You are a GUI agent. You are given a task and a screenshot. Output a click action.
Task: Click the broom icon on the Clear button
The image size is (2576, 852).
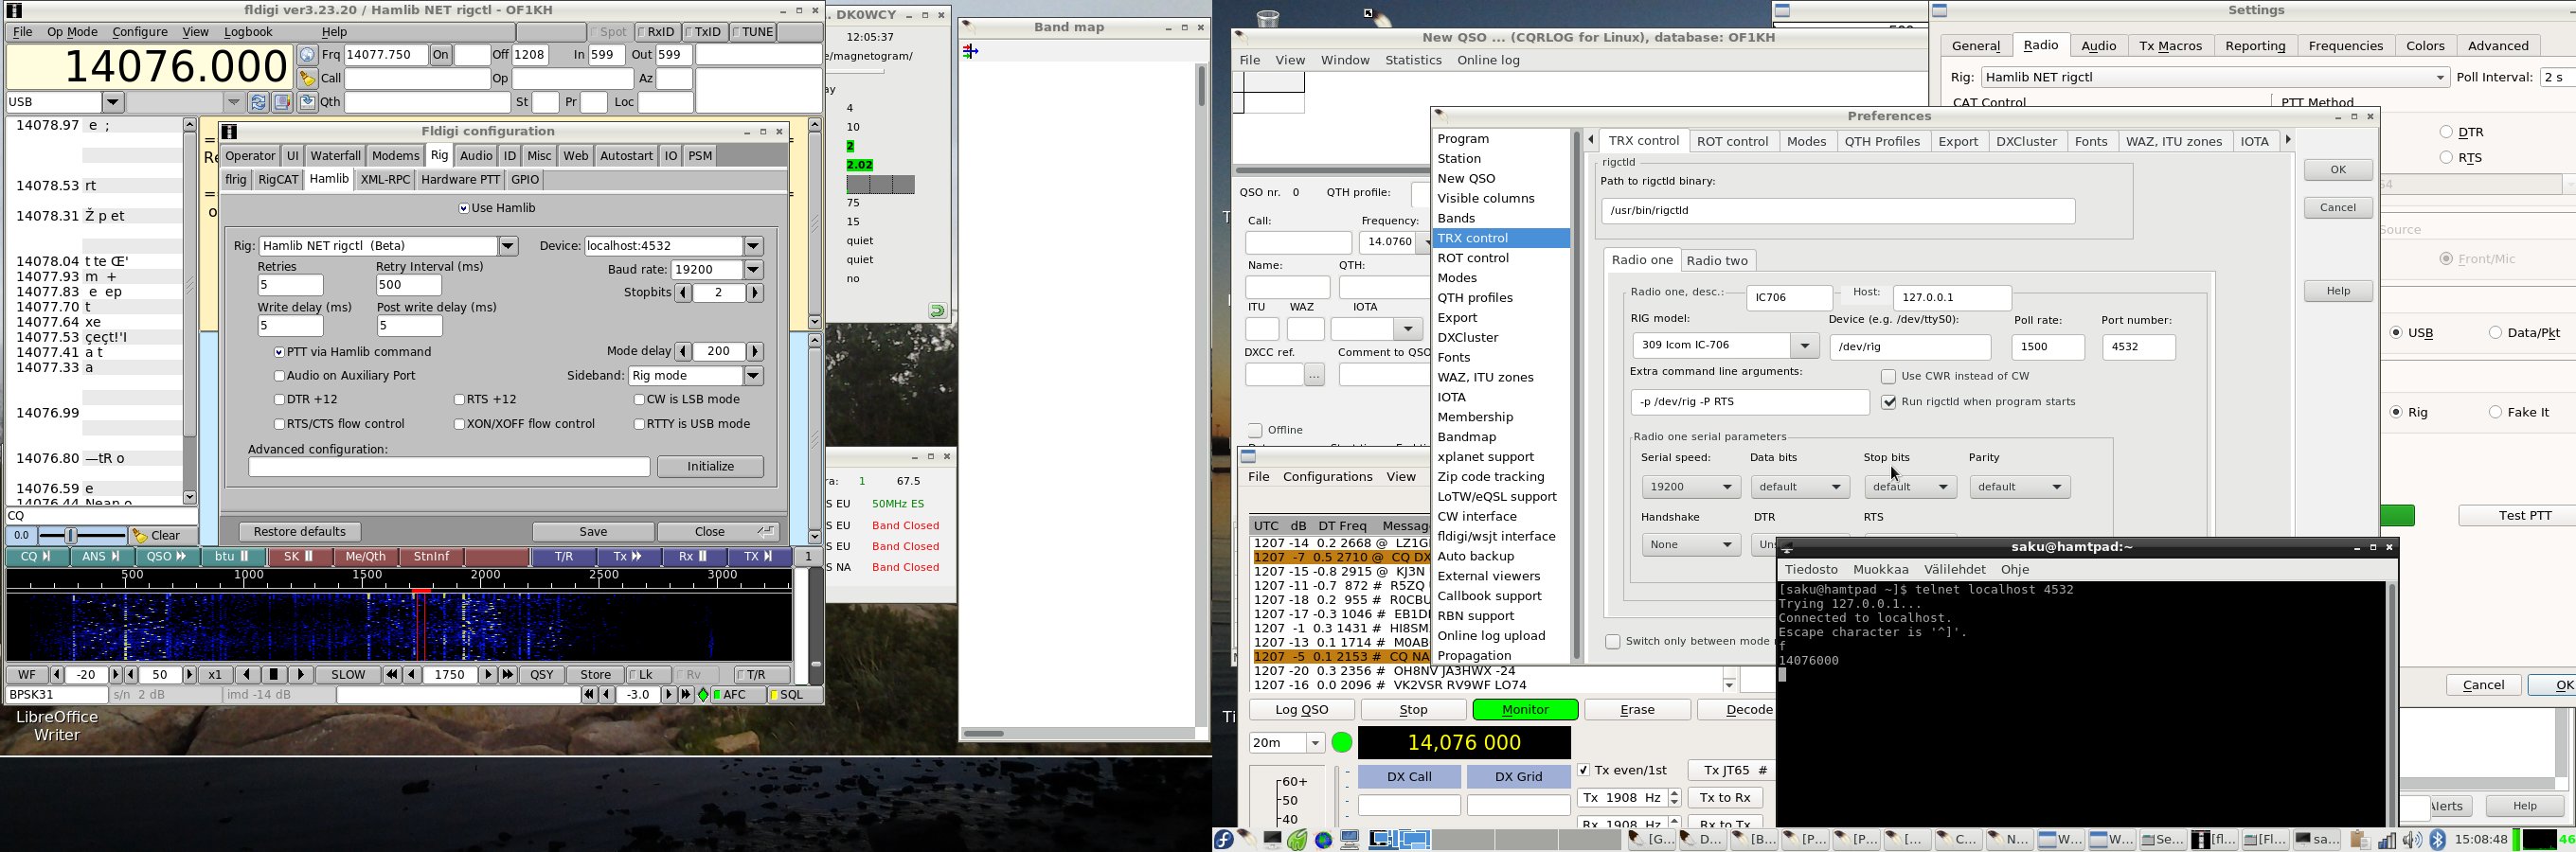pyautogui.click(x=141, y=536)
